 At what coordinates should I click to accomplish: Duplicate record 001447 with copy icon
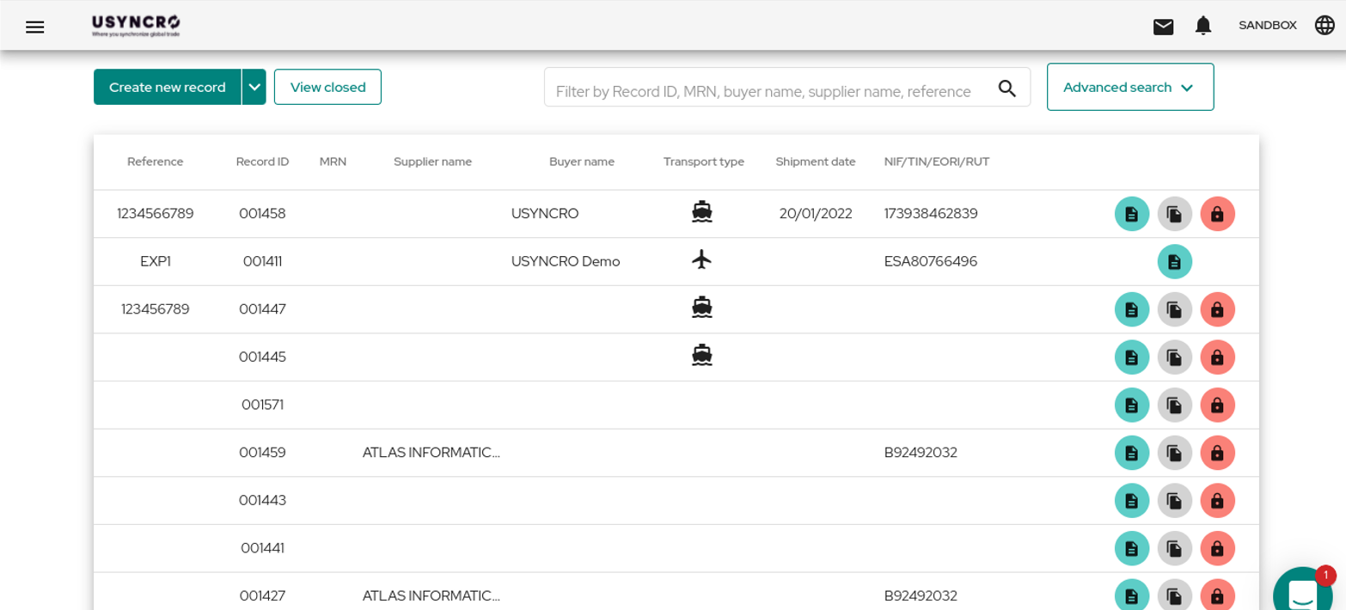1175,309
